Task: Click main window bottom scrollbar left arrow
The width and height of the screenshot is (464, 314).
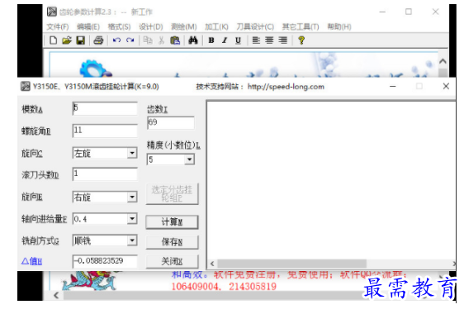Action: (56, 295)
